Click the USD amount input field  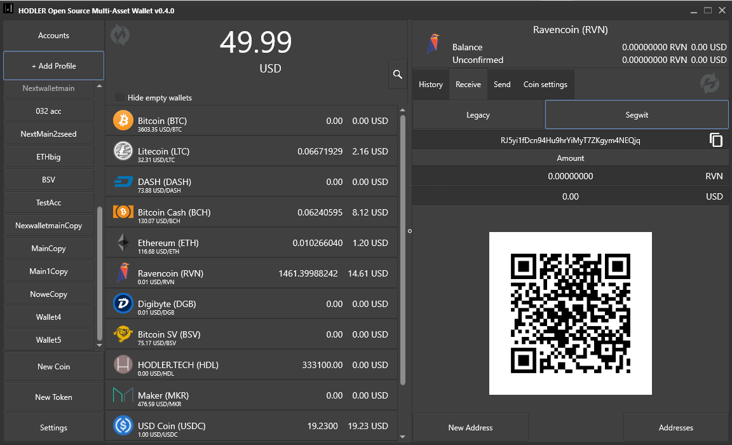pos(571,196)
